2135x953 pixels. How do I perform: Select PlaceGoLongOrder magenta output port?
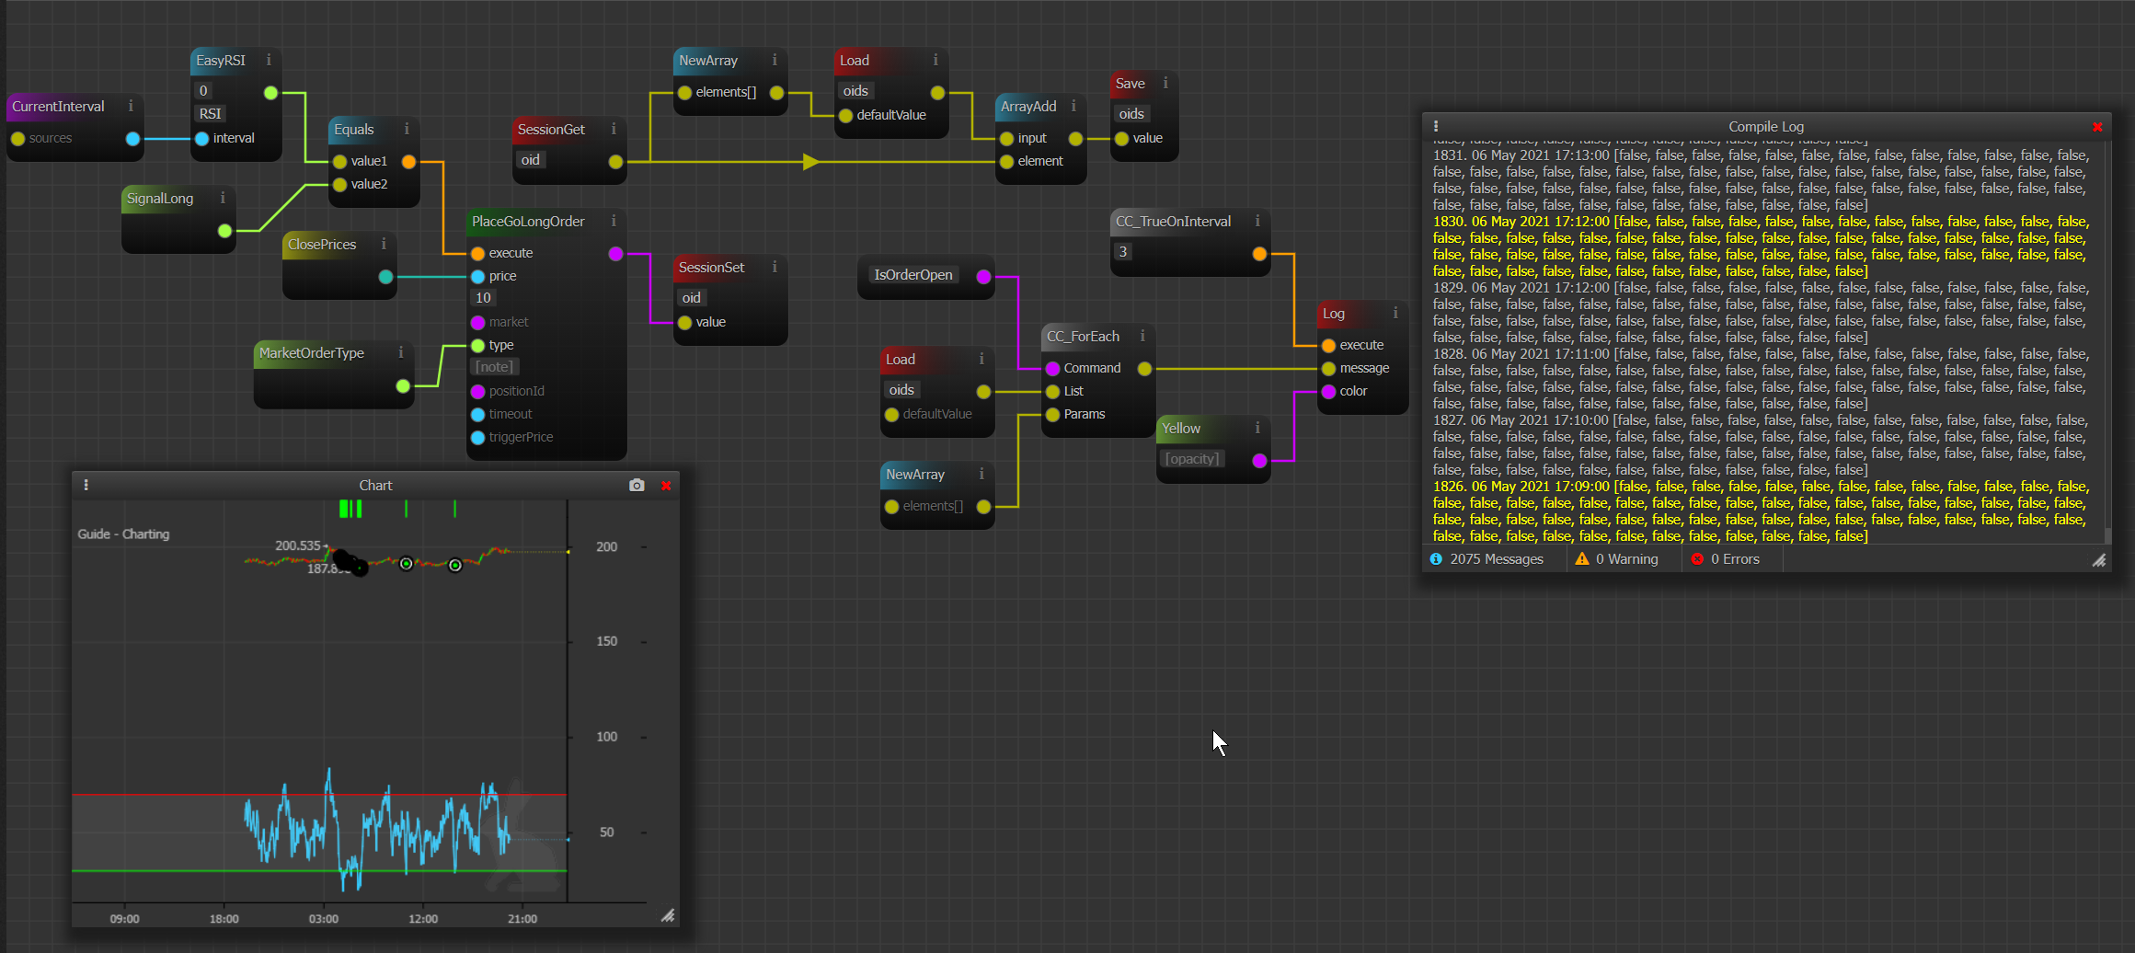tap(615, 254)
